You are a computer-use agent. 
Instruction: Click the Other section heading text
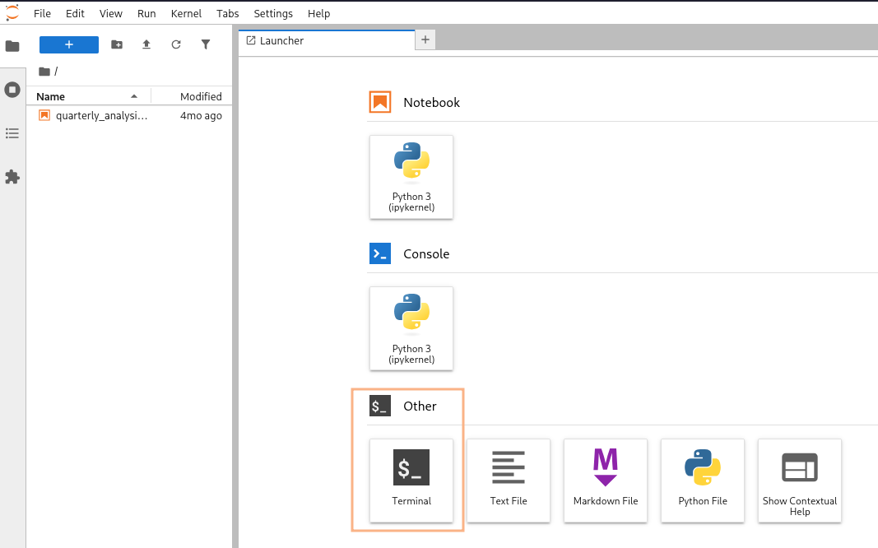pos(420,406)
